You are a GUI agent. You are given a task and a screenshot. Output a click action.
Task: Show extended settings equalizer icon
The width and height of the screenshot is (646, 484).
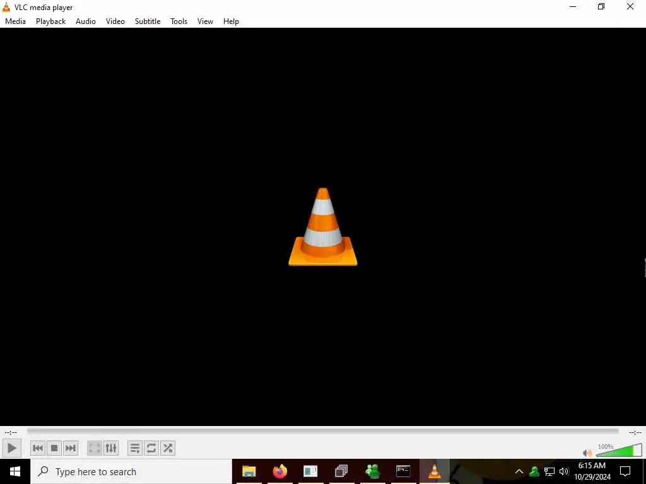click(x=111, y=448)
